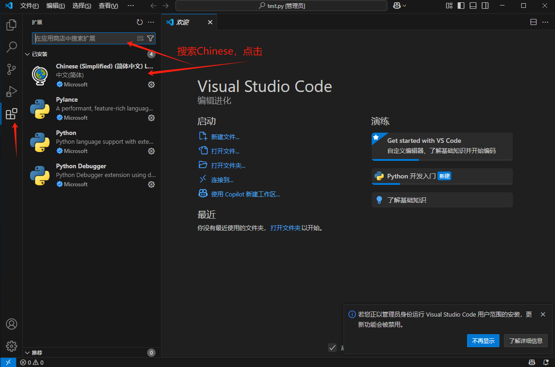
Task: Open the Manage gear in activity bar
Action: pos(11,346)
